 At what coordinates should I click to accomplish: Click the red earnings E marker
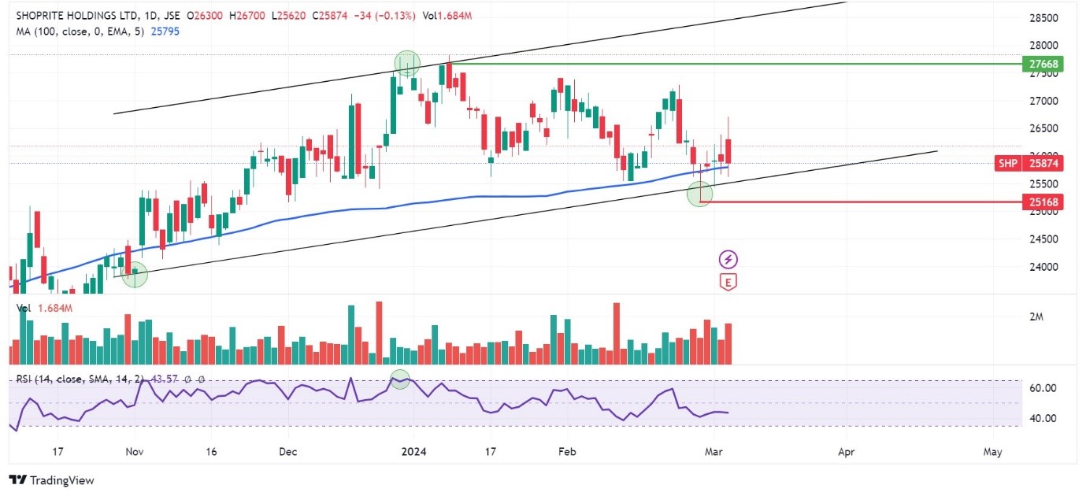pyautogui.click(x=728, y=282)
